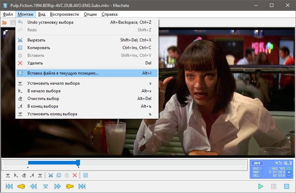Image resolution: width=296 pixels, height=193 pixels.
Task: Choose В начало выбора in the menu
Action: click(87, 91)
